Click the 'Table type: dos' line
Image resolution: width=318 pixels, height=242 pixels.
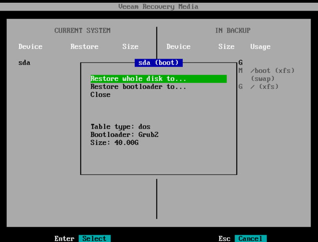click(x=120, y=127)
